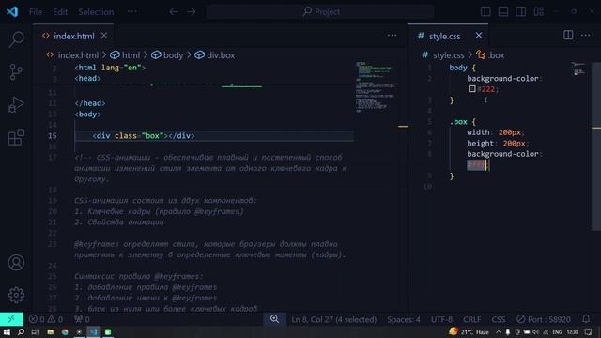The height and width of the screenshot is (338, 601).
Task: Open the Run and Debug view
Action: click(16, 104)
